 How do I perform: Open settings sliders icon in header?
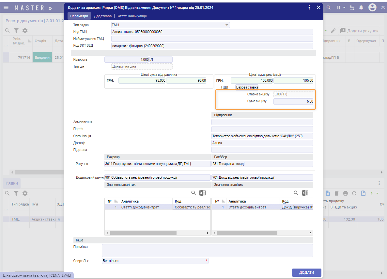352,8
